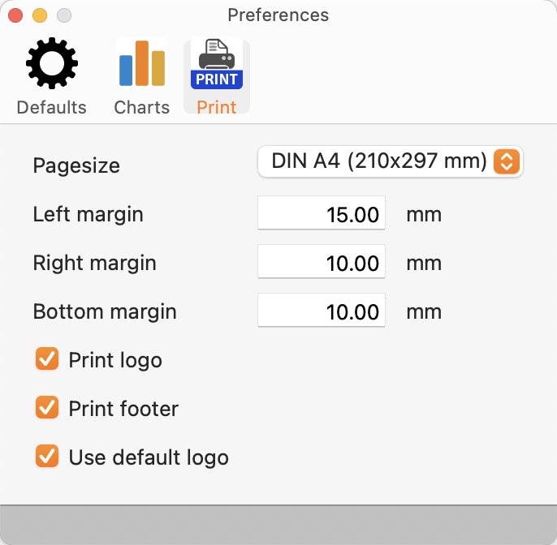Click the Defaults tab label
The height and width of the screenshot is (545, 557).
[51, 107]
